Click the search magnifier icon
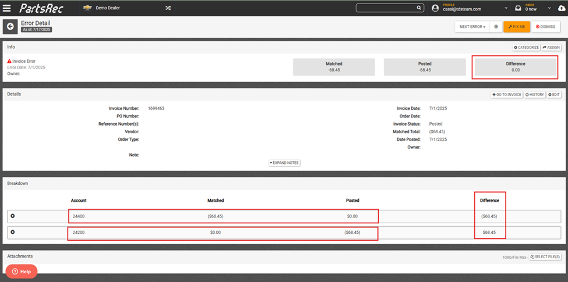The height and width of the screenshot is (282, 568). [x=419, y=8]
